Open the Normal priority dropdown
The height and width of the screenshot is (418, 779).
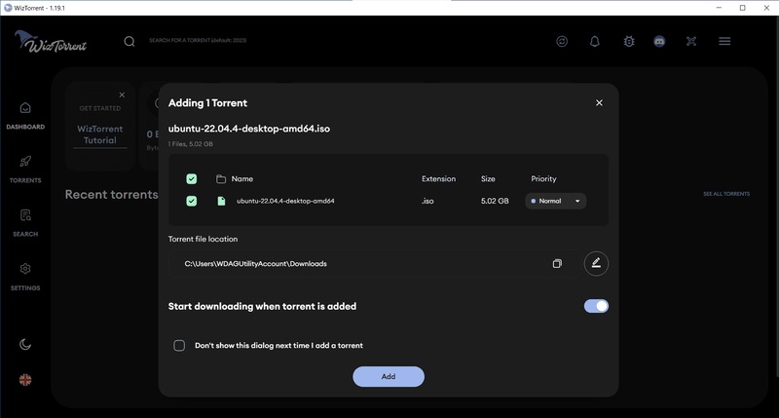point(556,201)
